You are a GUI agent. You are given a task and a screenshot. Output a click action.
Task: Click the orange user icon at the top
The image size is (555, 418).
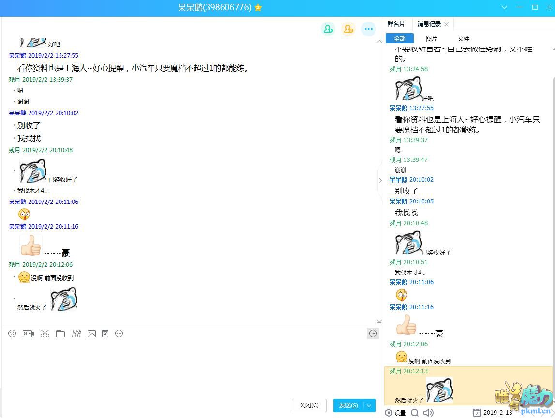pos(348,29)
